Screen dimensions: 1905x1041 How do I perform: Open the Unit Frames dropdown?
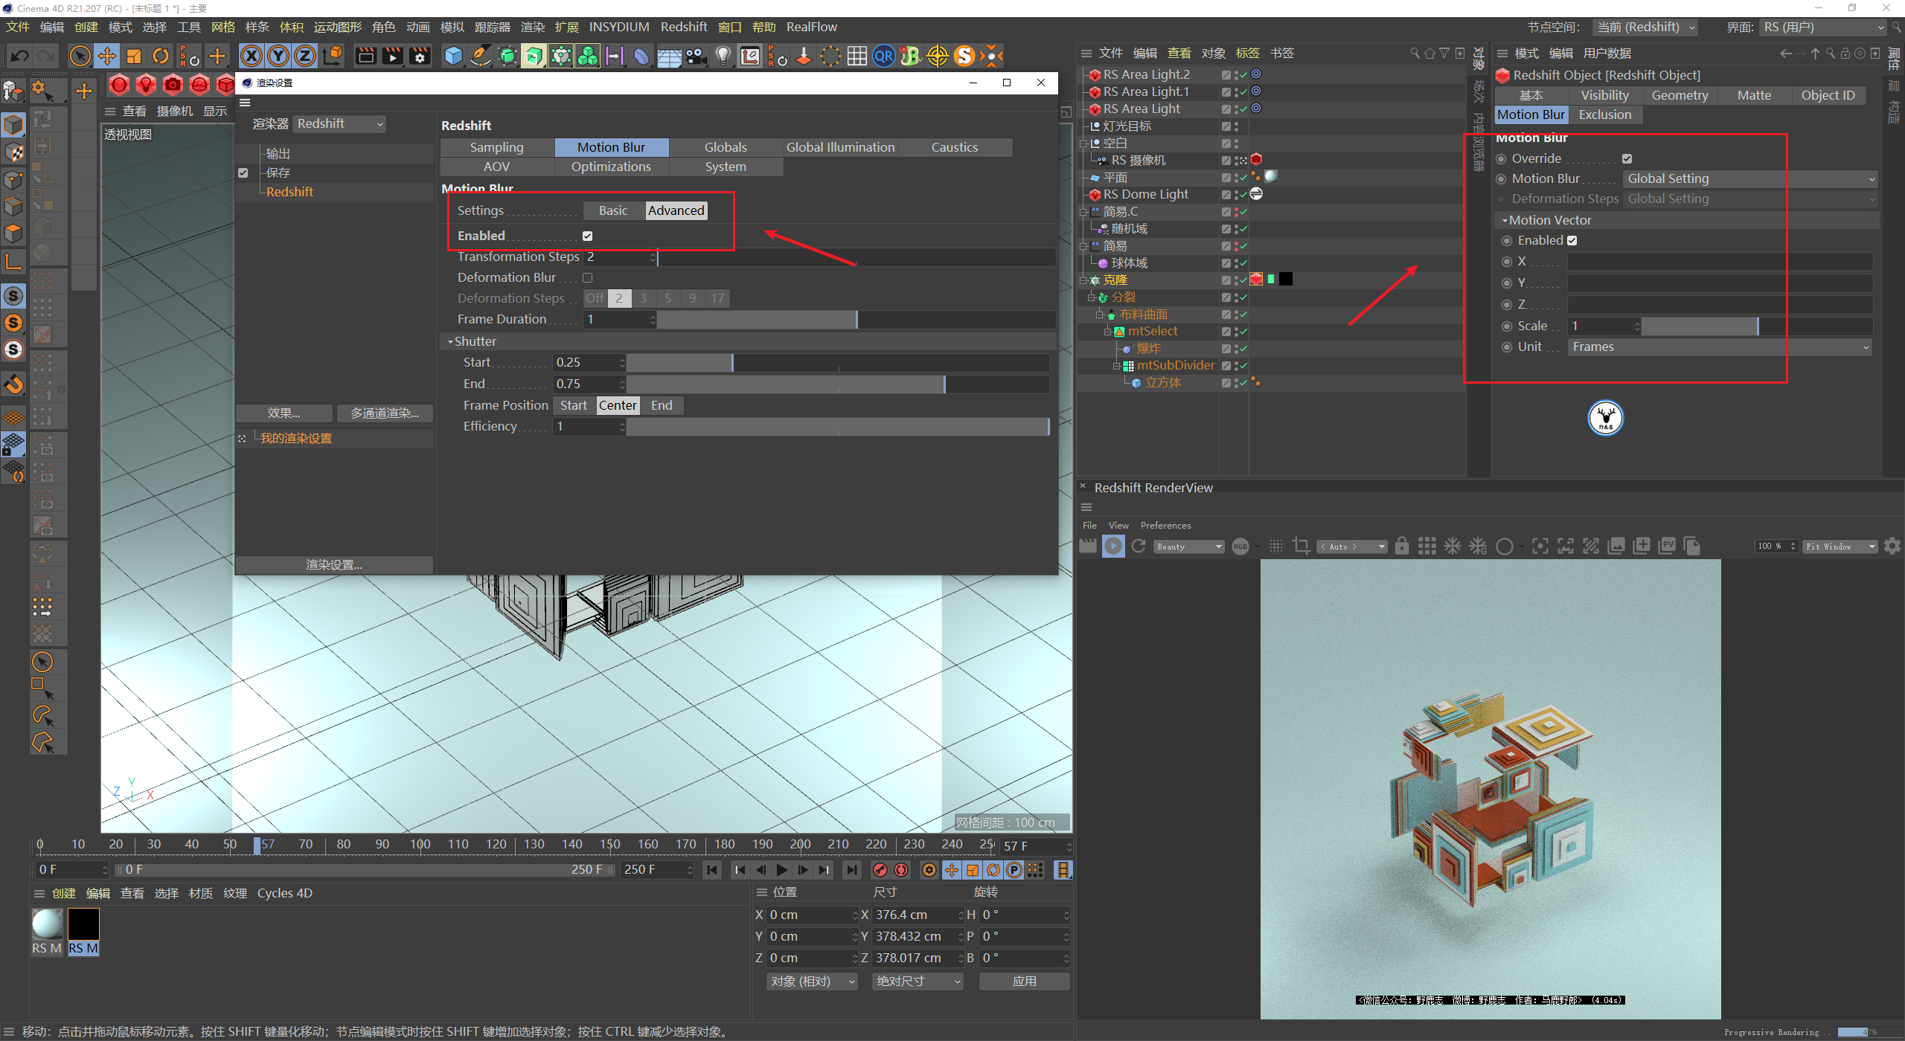(1720, 347)
